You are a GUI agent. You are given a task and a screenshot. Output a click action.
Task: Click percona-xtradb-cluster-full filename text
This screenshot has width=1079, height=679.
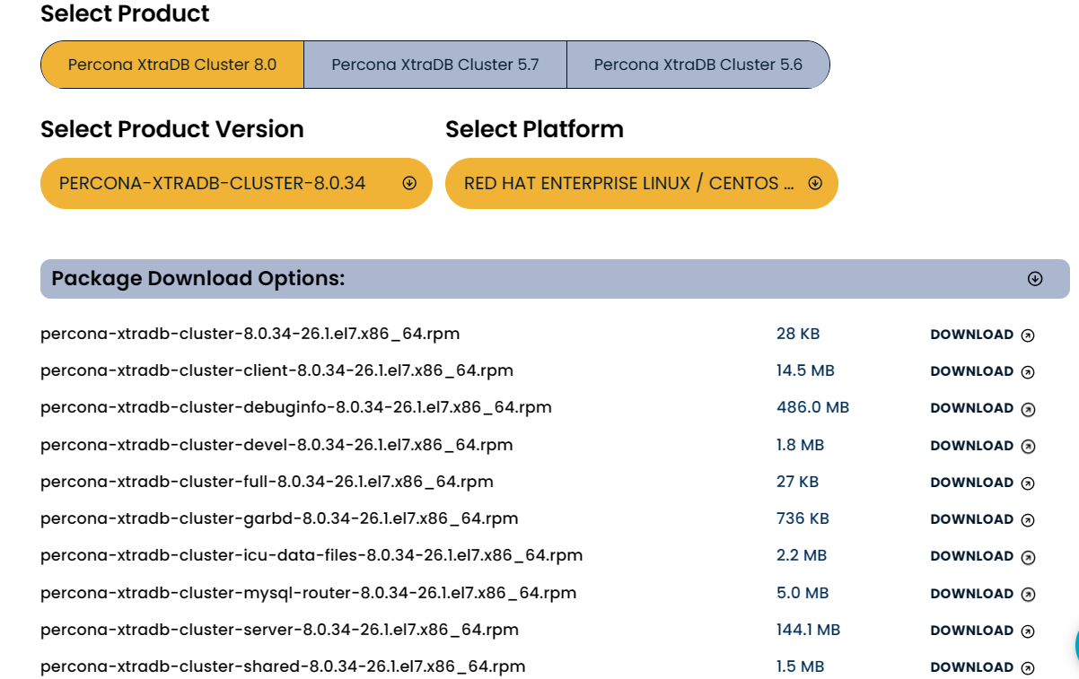pos(268,482)
